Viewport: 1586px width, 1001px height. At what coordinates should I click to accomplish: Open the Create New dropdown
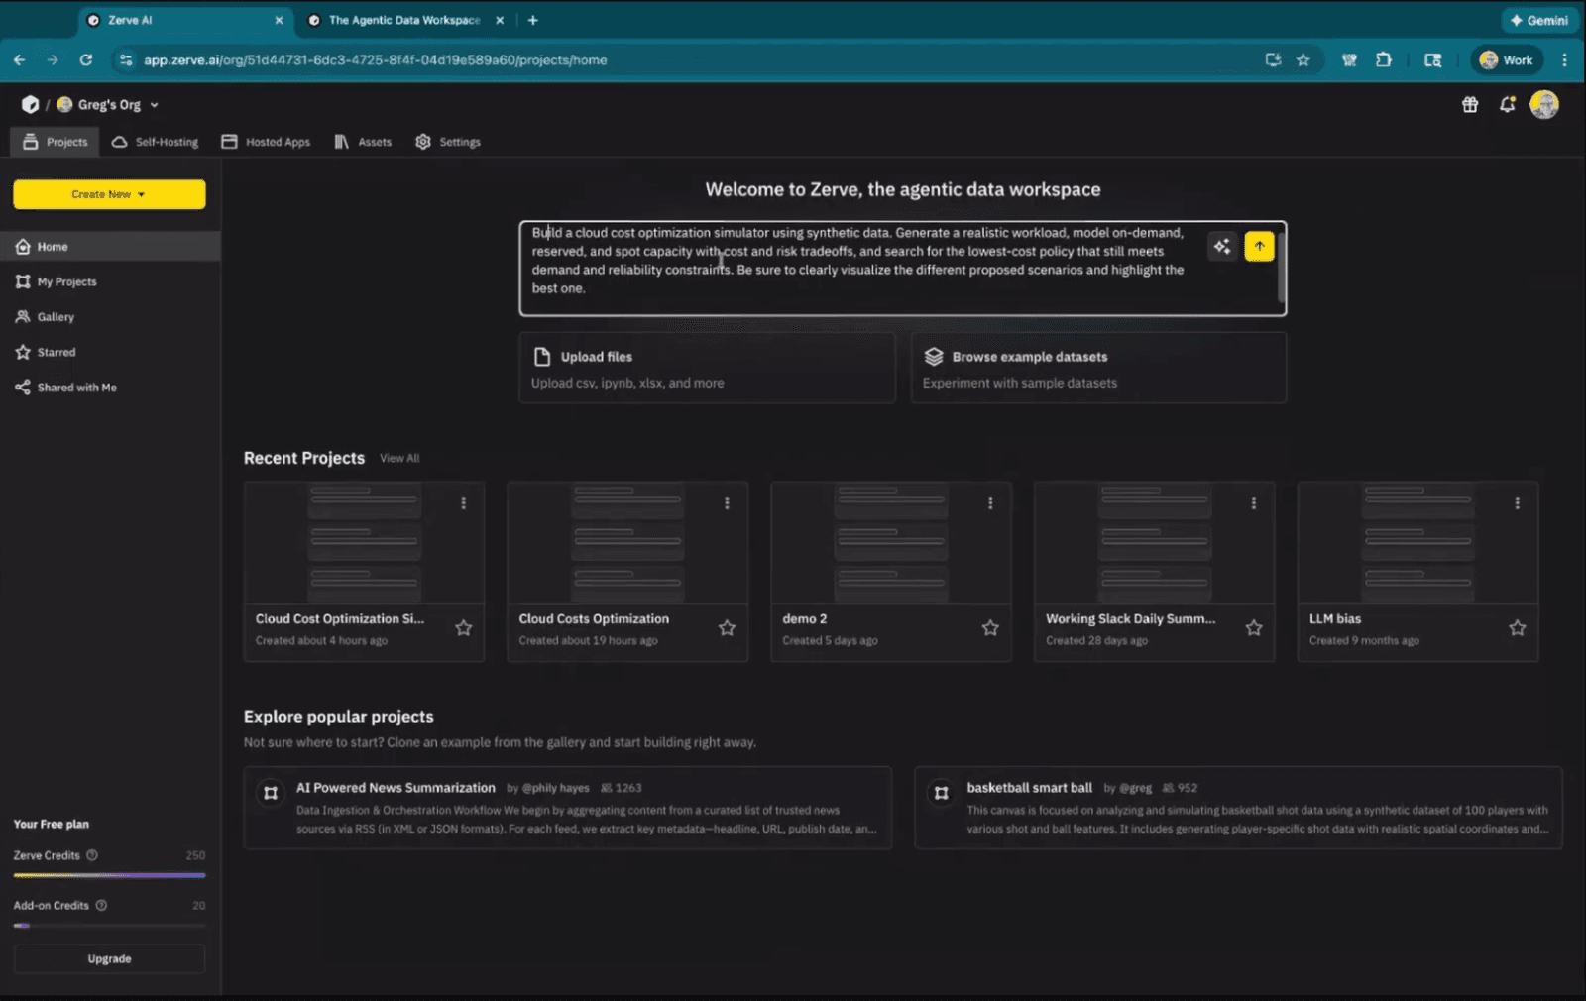(108, 194)
